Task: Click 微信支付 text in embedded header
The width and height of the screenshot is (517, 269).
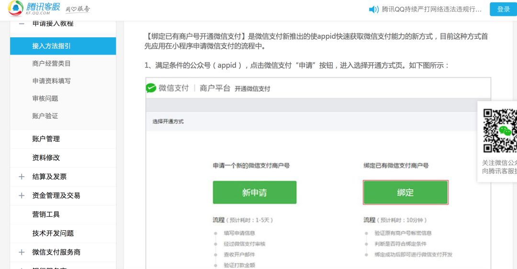Action: point(174,88)
